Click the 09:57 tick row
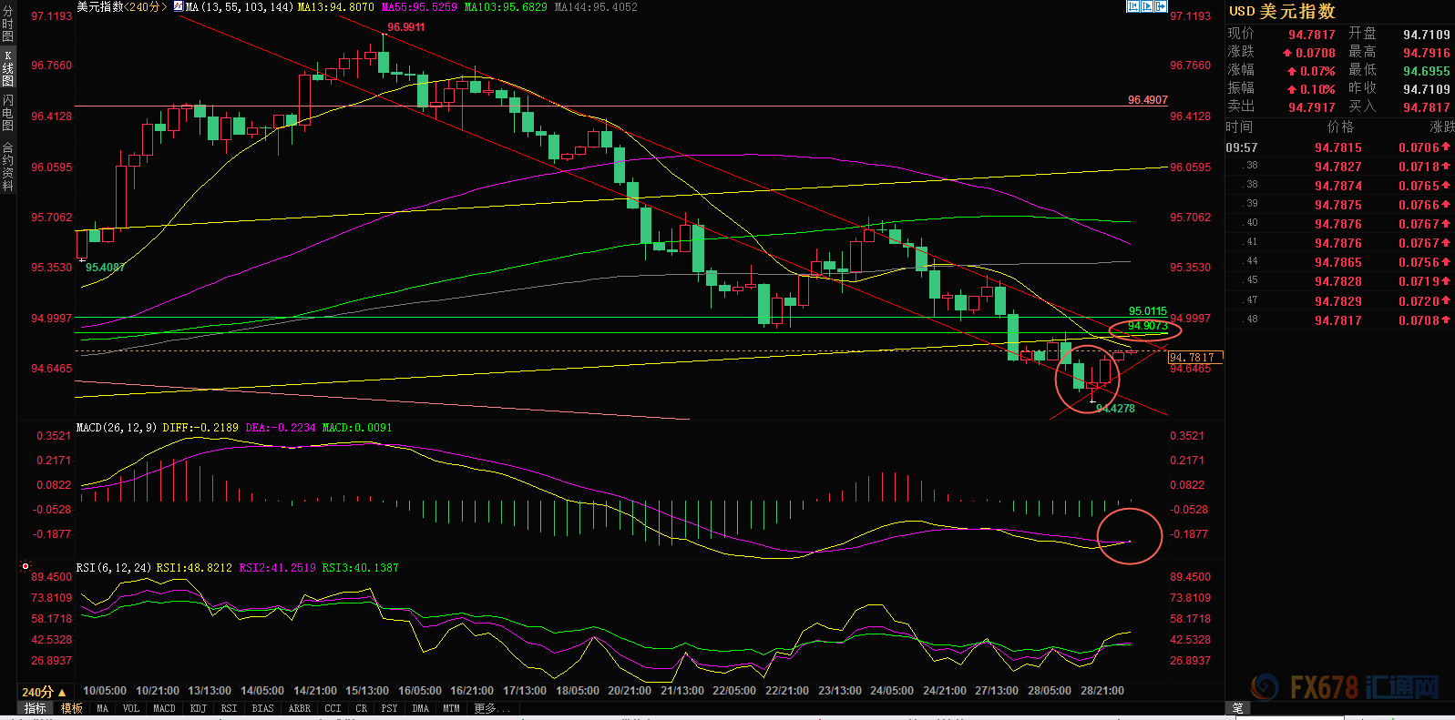Screen dimensions: 1455x720 (x=1339, y=147)
